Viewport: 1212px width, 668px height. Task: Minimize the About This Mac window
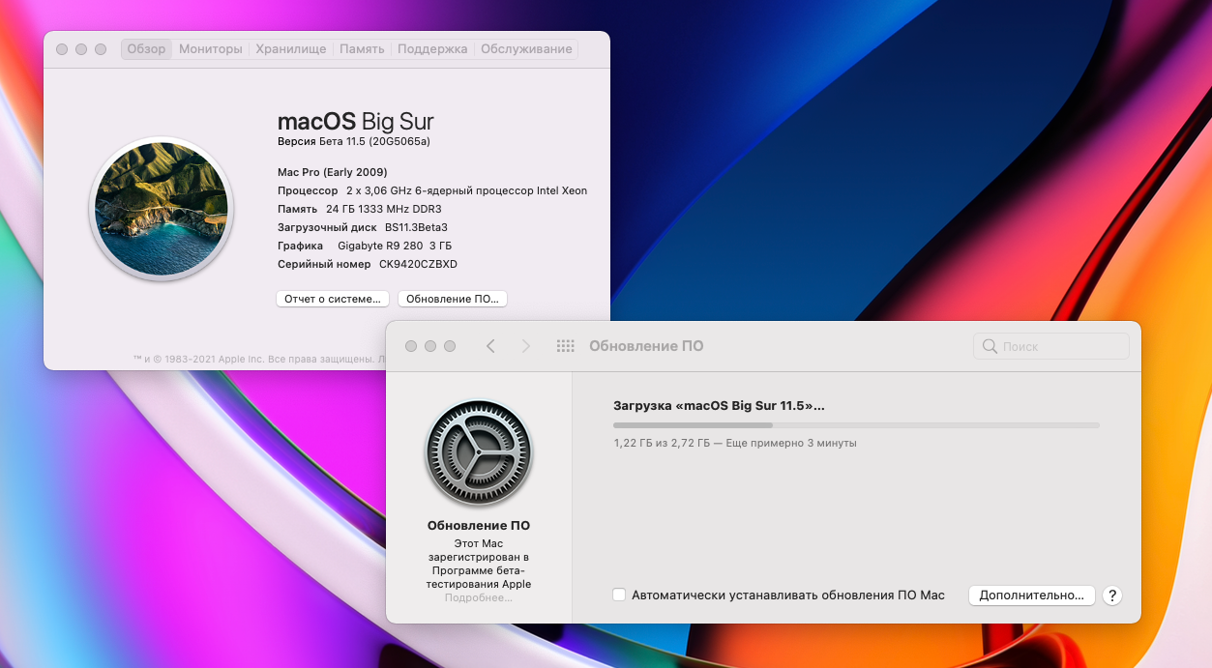tap(81, 49)
